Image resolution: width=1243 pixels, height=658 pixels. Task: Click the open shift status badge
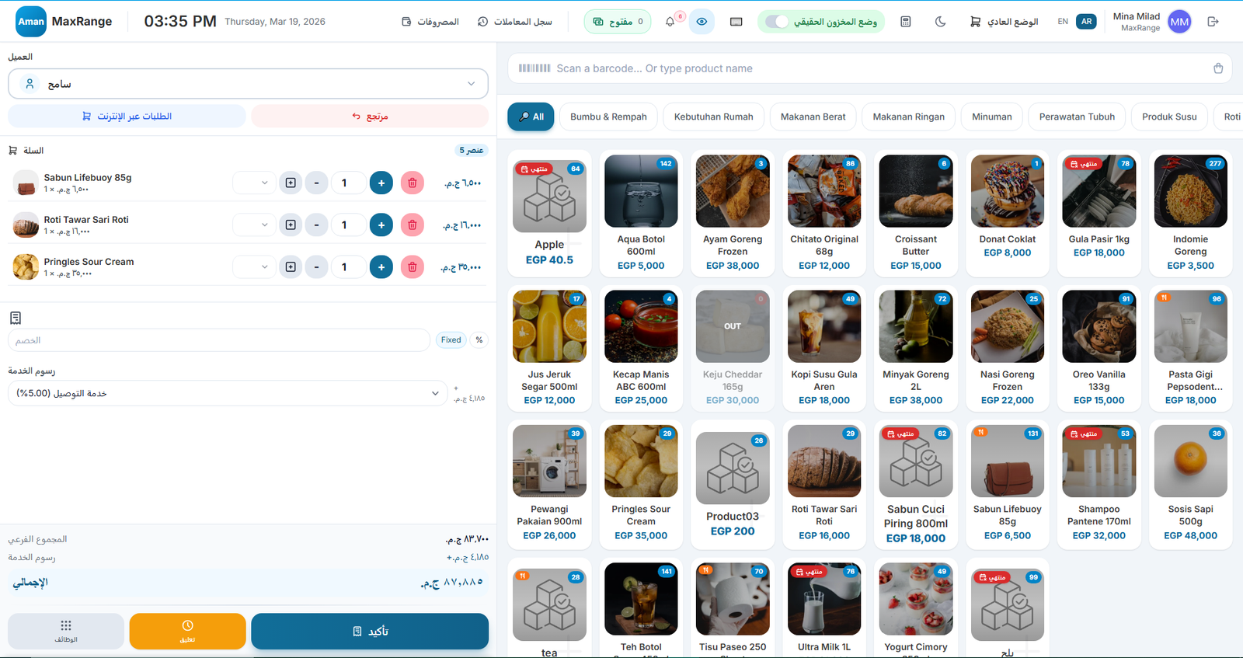(x=618, y=22)
